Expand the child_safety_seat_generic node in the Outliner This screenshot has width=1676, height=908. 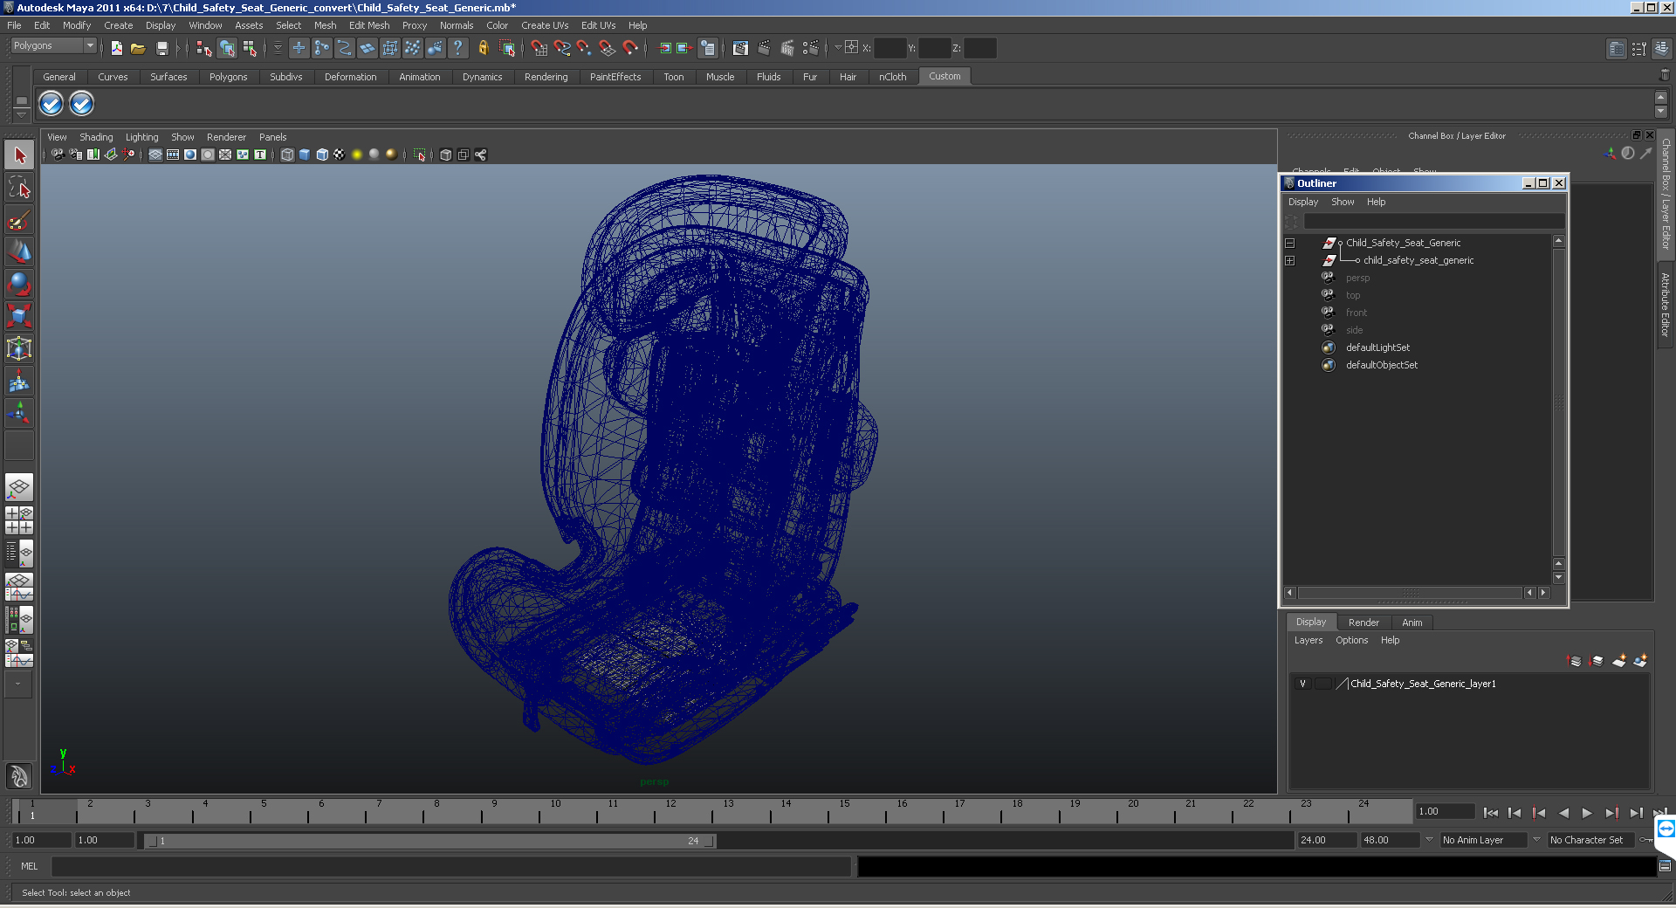pos(1289,261)
